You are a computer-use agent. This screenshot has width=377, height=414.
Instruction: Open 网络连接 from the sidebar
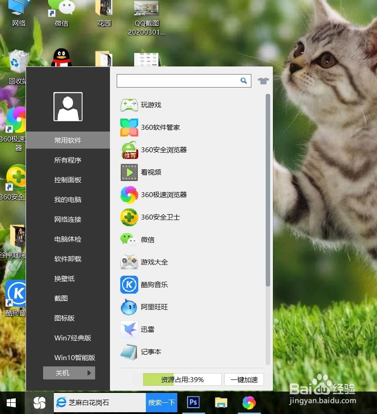click(x=68, y=220)
